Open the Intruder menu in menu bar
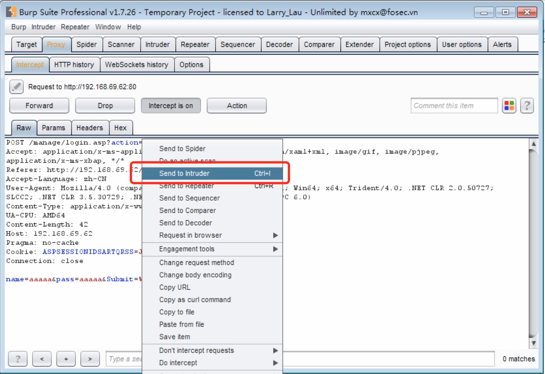 pyautogui.click(x=43, y=27)
